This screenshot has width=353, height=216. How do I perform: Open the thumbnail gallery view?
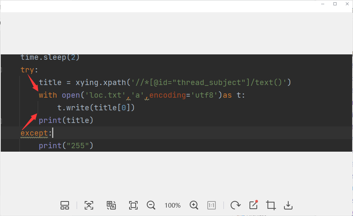click(x=65, y=205)
